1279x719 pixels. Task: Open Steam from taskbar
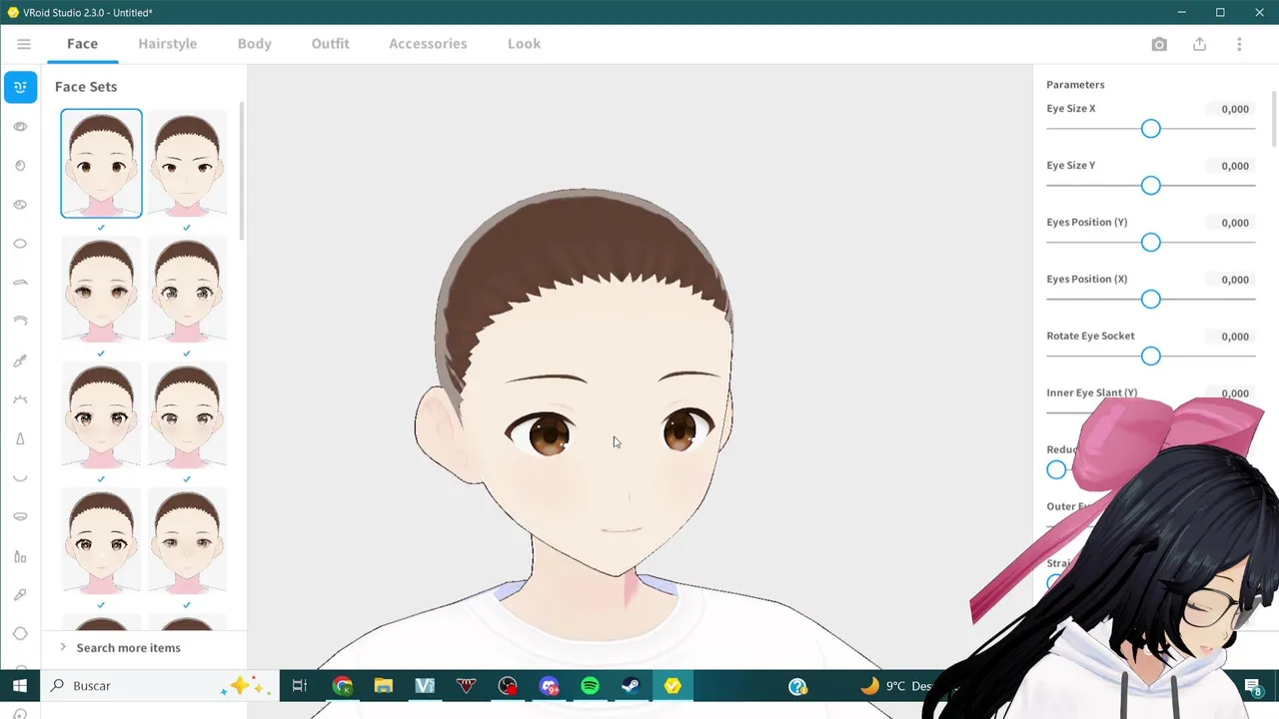coord(631,686)
